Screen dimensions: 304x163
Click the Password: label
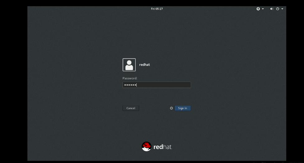pos(130,78)
